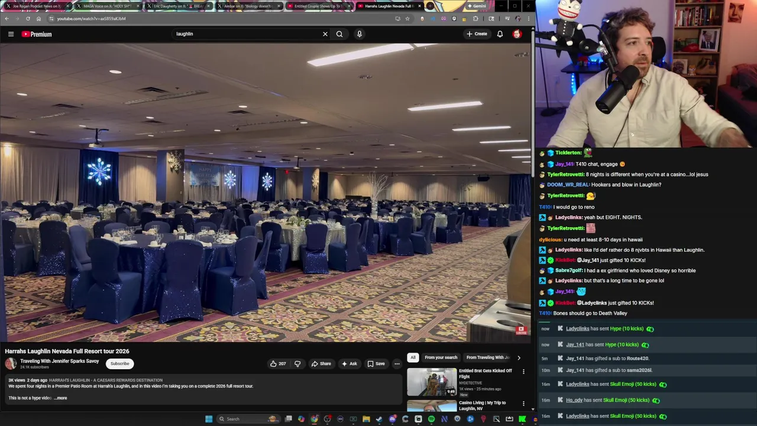Screen dimensions: 757x426
Task: Open Steam from the taskbar
Action: [379, 419]
